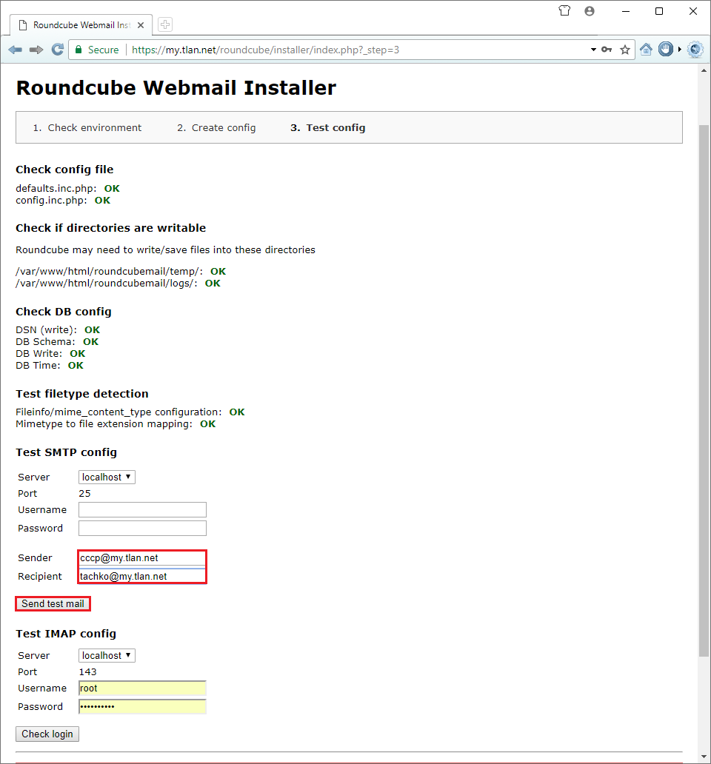Focus the SMTP Username field
711x764 pixels.
pos(142,509)
